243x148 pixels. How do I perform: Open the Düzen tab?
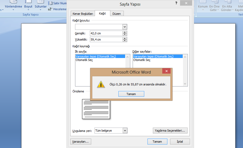point(117,14)
